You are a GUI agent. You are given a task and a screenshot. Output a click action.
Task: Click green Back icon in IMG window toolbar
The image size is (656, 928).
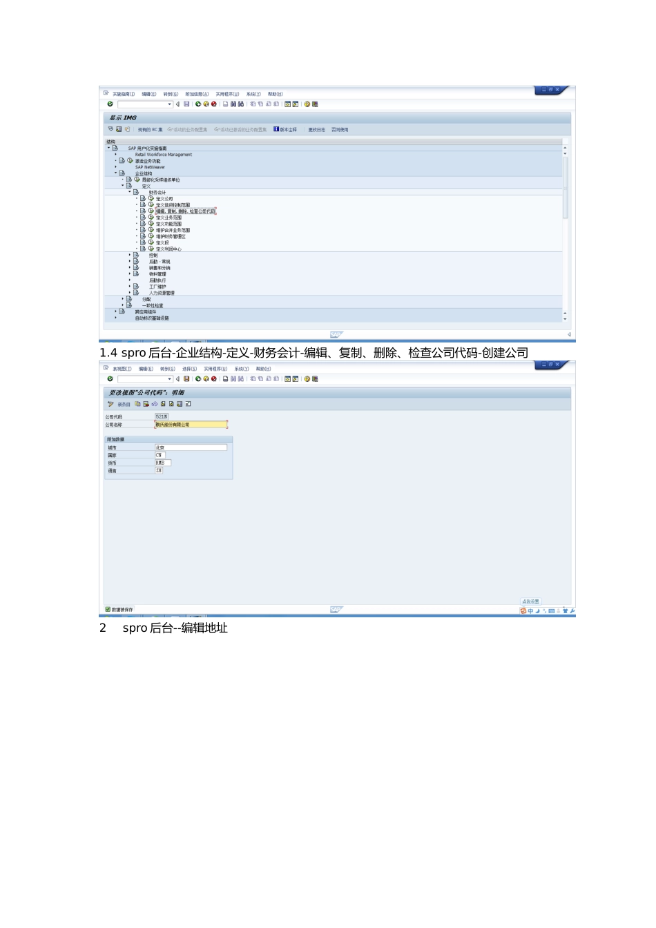198,104
